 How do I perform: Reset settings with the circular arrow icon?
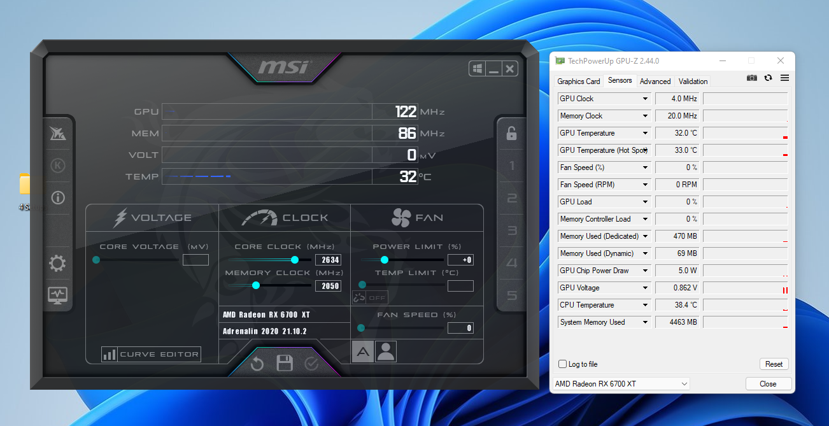(x=257, y=364)
